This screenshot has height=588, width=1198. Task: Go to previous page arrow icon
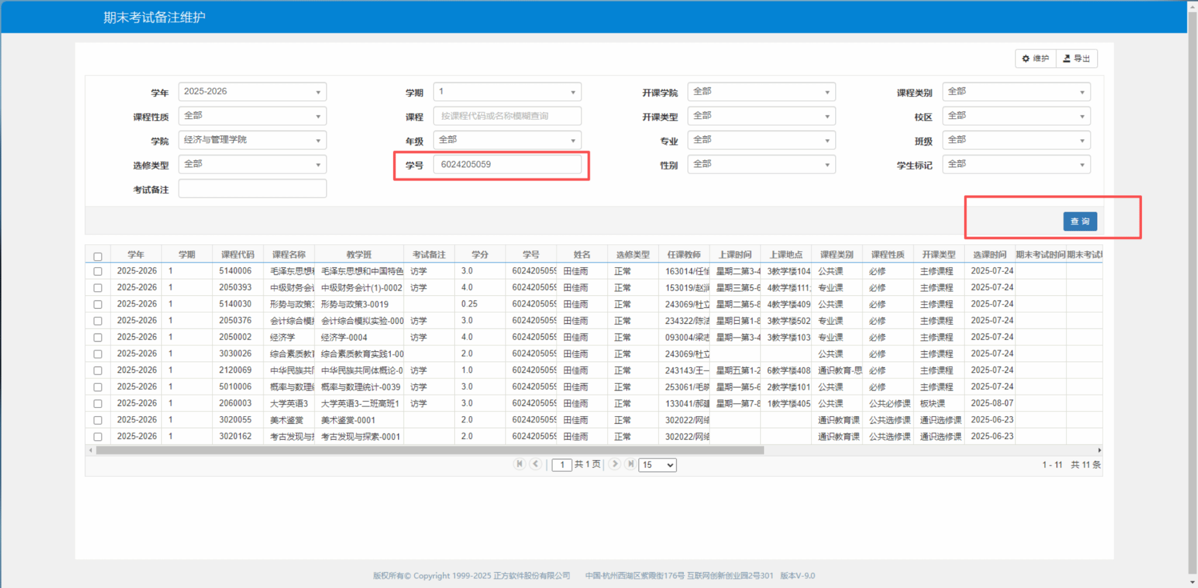535,464
